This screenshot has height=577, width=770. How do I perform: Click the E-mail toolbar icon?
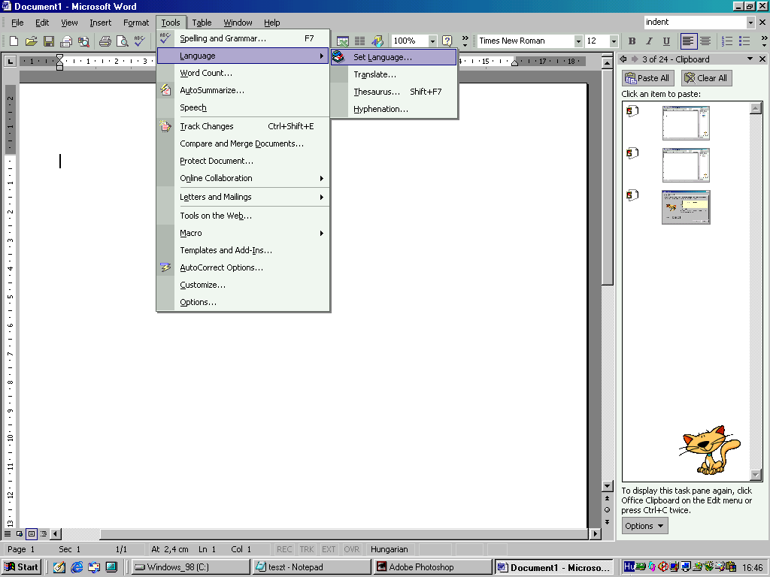[66, 41]
